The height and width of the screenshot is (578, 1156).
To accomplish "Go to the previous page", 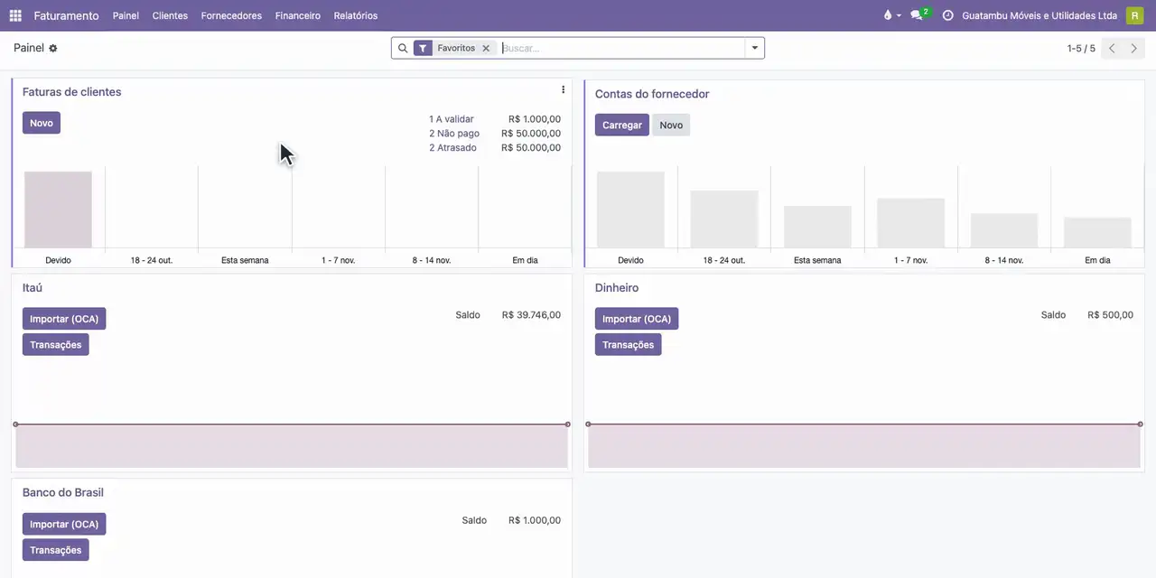I will pyautogui.click(x=1112, y=48).
